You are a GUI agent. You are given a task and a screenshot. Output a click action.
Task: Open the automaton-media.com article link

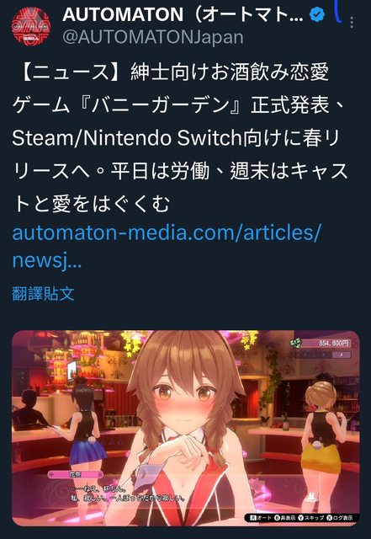tap(167, 247)
